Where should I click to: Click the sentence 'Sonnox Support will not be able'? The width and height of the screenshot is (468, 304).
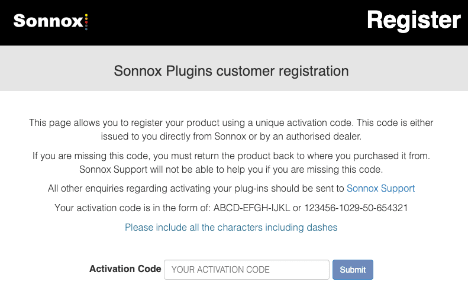(231, 170)
